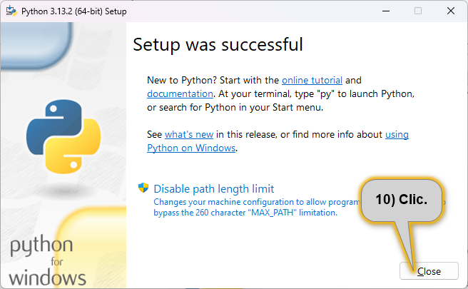Image resolution: width=468 pixels, height=289 pixels.
Task: Click the "MAX_PATH" limitation text line
Action: (x=245, y=213)
